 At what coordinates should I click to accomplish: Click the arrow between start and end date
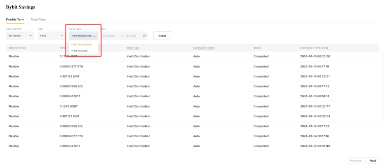(x=122, y=36)
